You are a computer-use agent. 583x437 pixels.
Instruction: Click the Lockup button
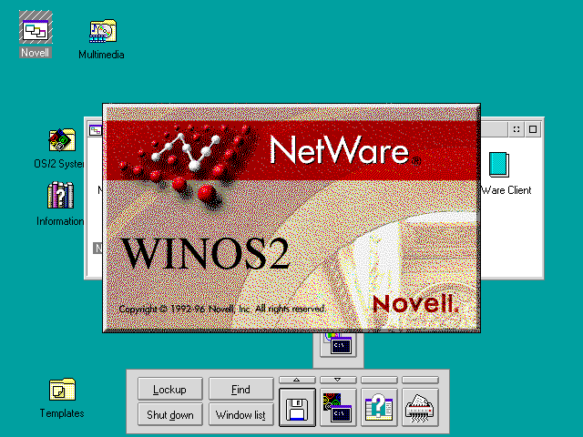click(x=170, y=389)
